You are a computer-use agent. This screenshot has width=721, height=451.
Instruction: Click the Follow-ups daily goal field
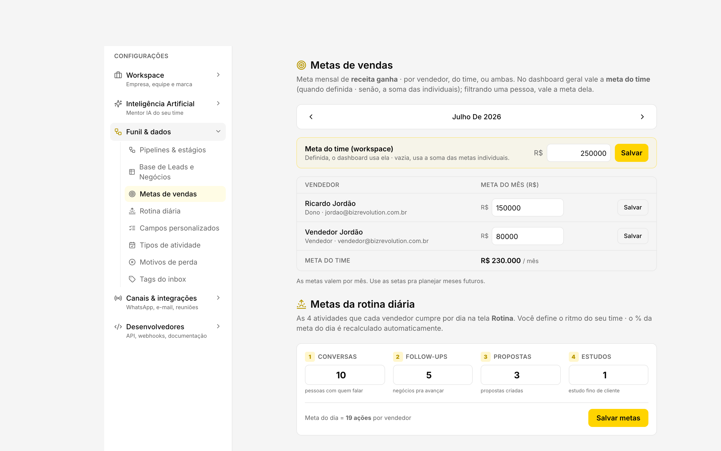tap(433, 375)
